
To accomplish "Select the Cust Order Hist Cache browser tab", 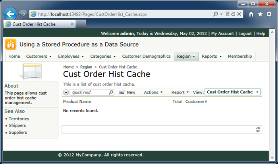I will 39,24.
